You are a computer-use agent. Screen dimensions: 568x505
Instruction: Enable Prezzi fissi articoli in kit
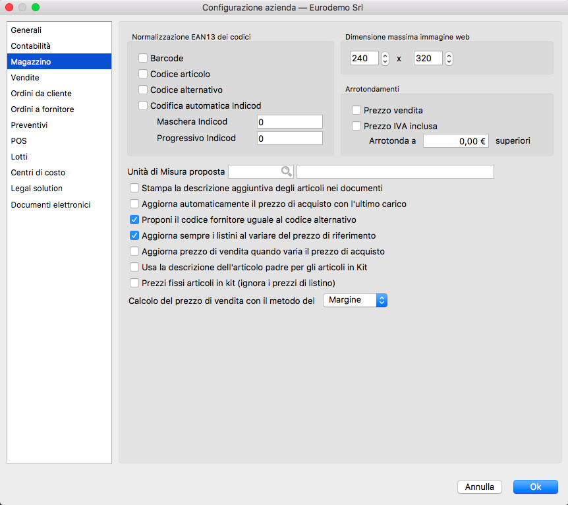pyautogui.click(x=134, y=283)
